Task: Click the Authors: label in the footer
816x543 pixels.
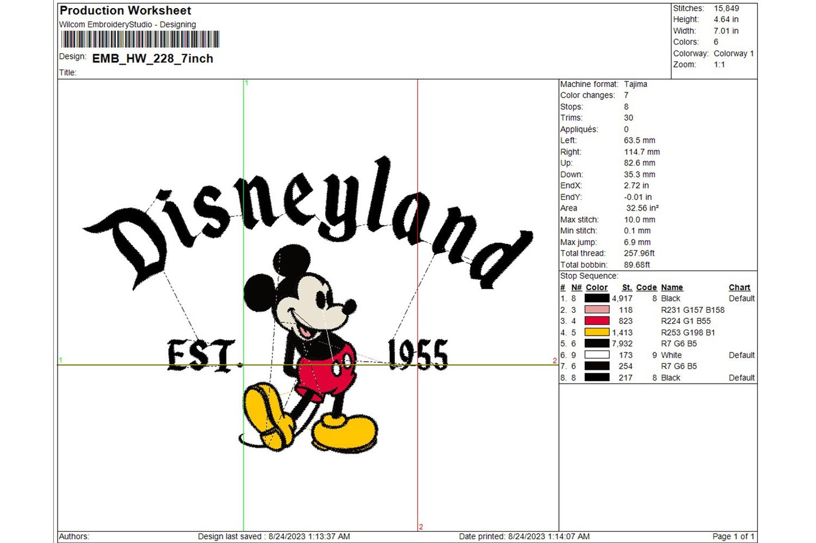Action: [74, 536]
